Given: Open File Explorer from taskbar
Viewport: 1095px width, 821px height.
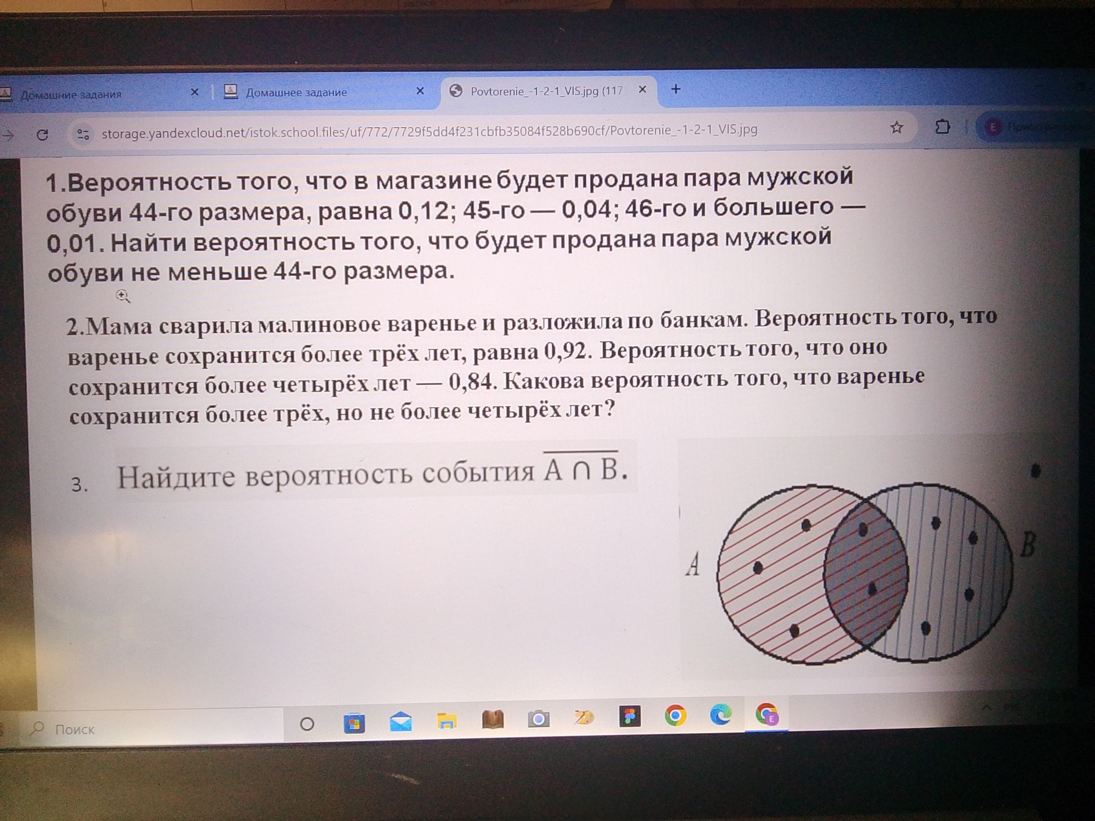Looking at the screenshot, I should pyautogui.click(x=447, y=721).
